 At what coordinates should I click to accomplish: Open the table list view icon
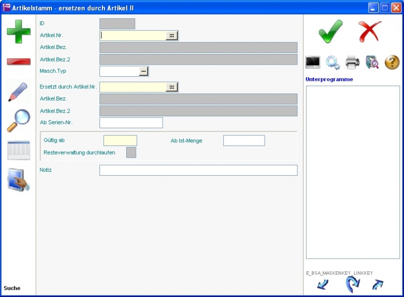coord(19,151)
